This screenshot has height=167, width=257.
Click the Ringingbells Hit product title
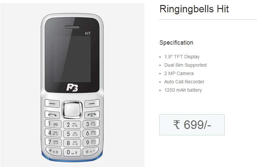click(194, 9)
